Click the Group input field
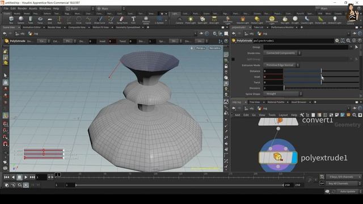This screenshot has width=363, height=204. tap(306, 47)
